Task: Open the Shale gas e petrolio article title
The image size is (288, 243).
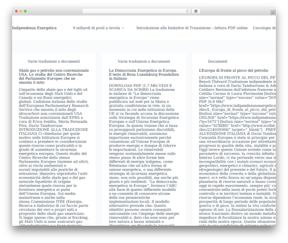Action: tap(54, 76)
